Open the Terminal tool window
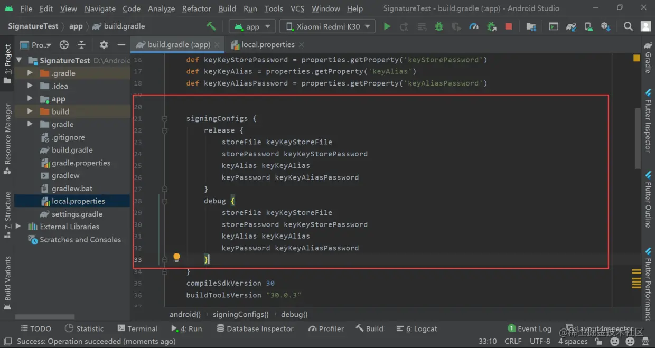The width and height of the screenshot is (655, 348). [x=138, y=328]
